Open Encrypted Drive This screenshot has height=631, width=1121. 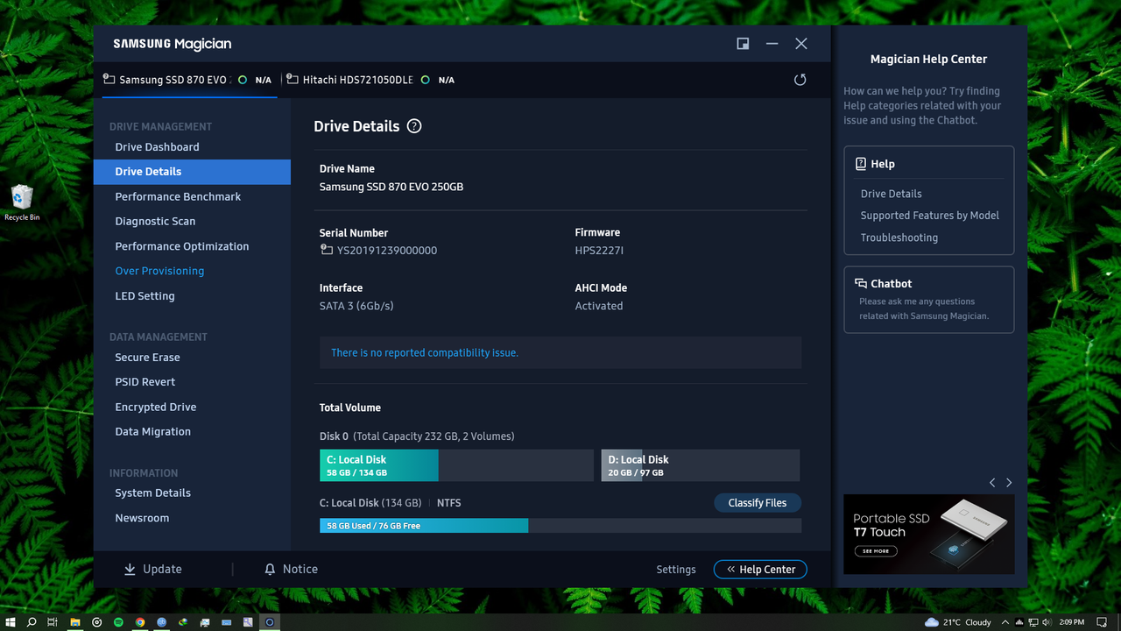point(155,407)
